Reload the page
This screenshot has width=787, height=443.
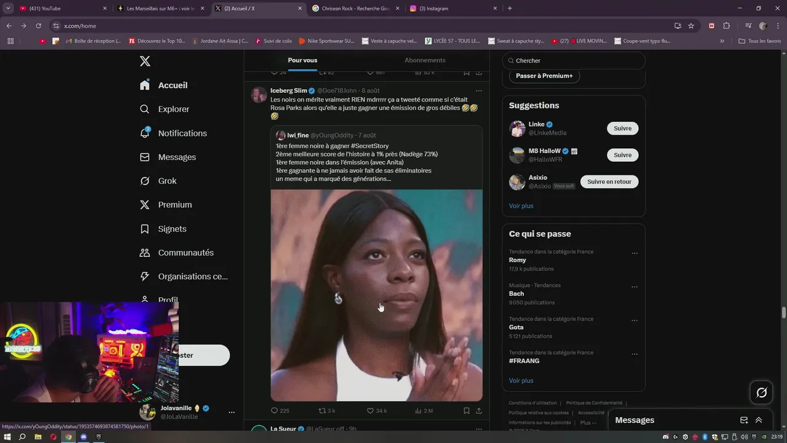38,26
